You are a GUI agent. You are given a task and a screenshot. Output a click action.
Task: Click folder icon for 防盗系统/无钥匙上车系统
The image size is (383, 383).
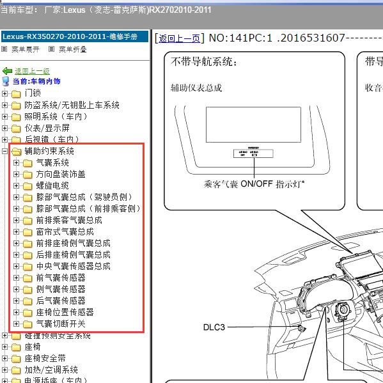pos(16,106)
